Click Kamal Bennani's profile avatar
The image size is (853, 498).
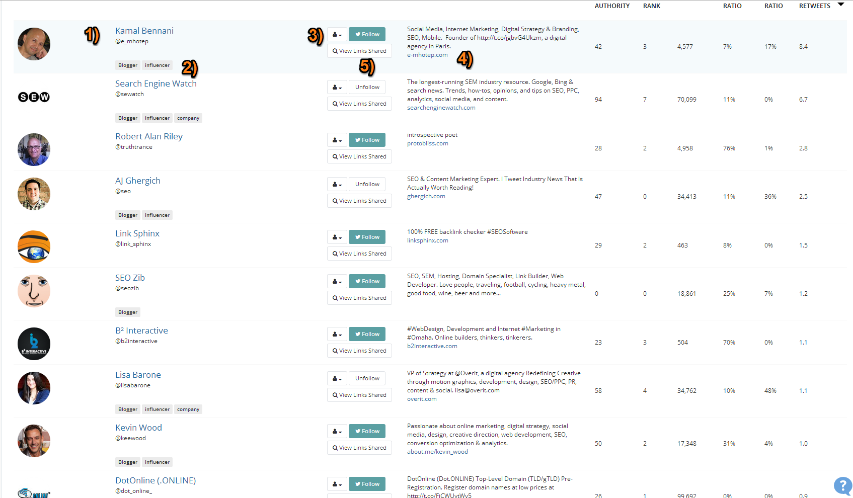point(34,44)
